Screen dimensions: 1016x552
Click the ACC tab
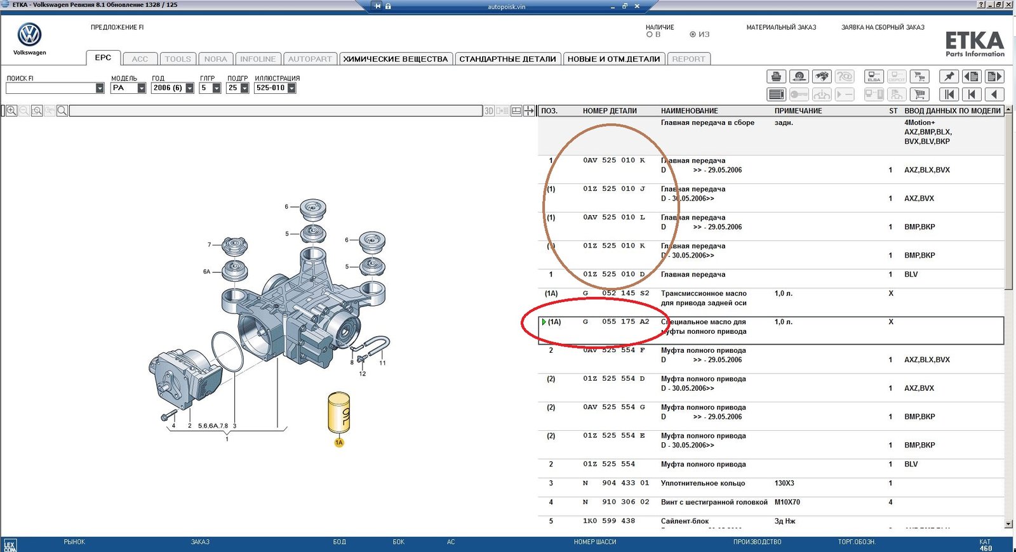pos(140,59)
